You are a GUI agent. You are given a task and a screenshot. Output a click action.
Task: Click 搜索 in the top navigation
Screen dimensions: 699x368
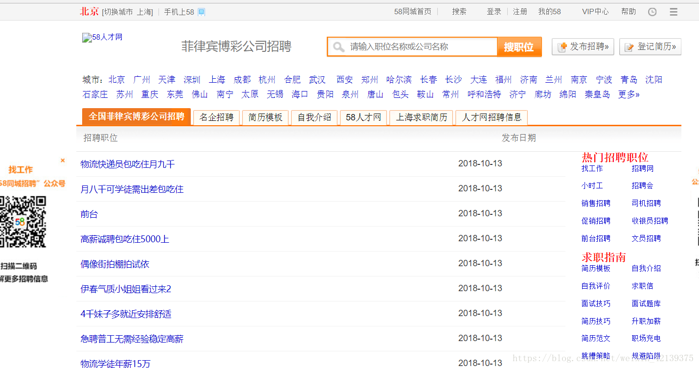pos(459,12)
